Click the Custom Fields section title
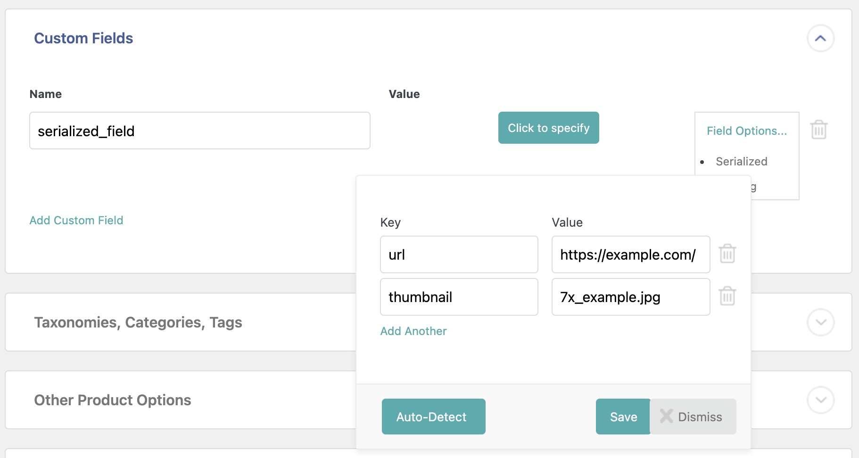 coord(83,38)
